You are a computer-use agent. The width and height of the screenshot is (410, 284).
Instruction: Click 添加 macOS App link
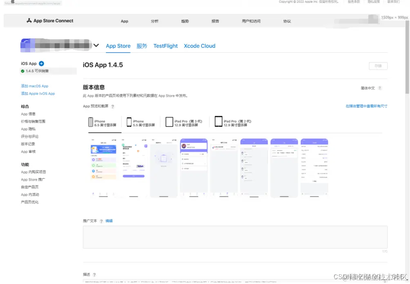pos(35,86)
